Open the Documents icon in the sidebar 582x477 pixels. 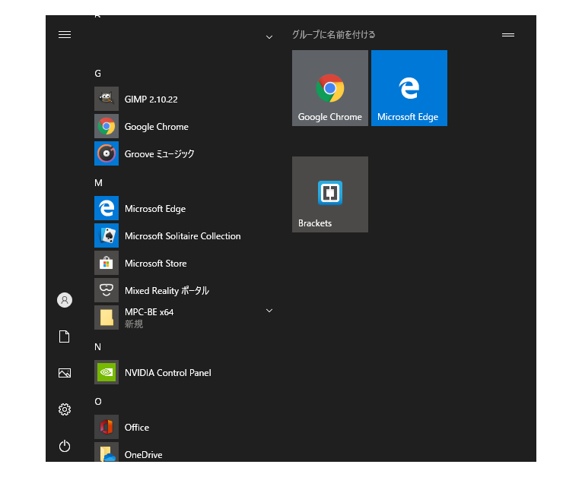[x=65, y=336]
